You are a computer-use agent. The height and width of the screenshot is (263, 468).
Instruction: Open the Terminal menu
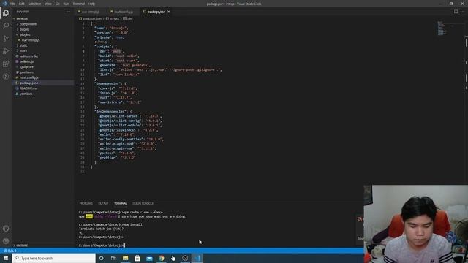(79, 4)
